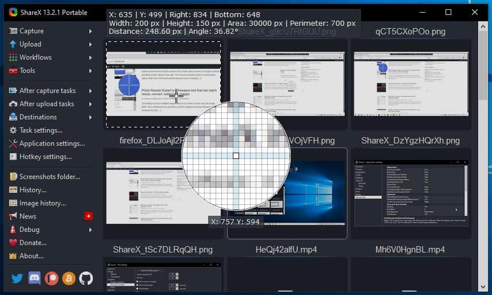The image size is (492, 295).
Task: Open the Upload menu
Action: [30, 44]
